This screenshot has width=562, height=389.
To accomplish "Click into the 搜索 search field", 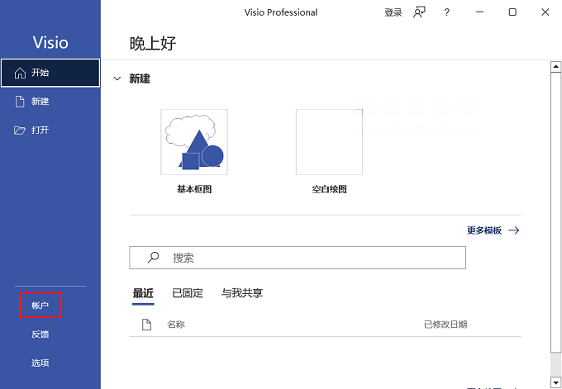I will tap(298, 258).
